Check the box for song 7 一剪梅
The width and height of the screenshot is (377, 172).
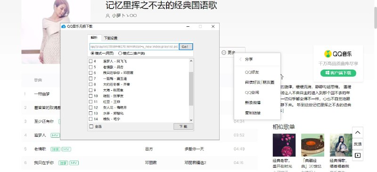[90, 78]
